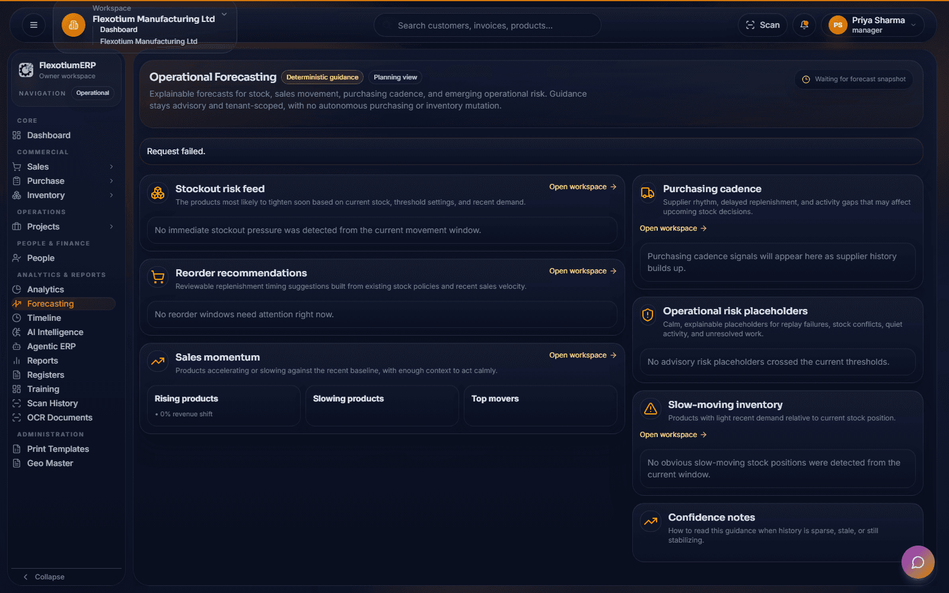Open workspace for Purchasing cadence
This screenshot has height=593, width=949.
pyautogui.click(x=673, y=228)
